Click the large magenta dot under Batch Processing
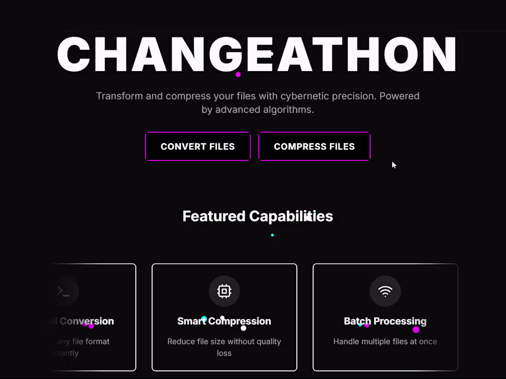This screenshot has width=506, height=379. 416,329
